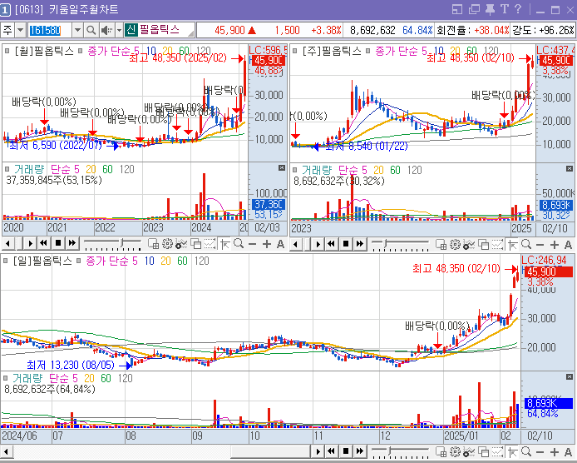Click the pin window icon in title bar
This screenshot has width=577, height=463.
click(x=490, y=9)
